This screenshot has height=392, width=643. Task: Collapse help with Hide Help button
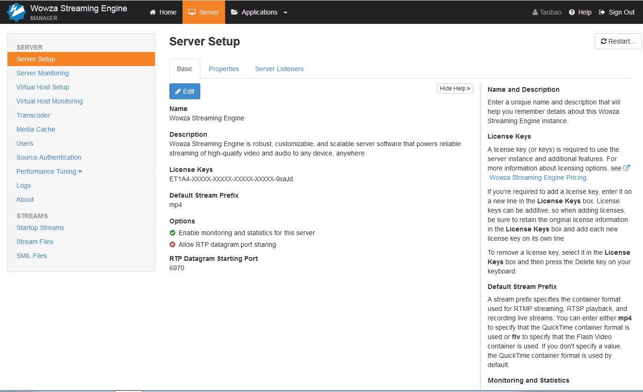[455, 89]
